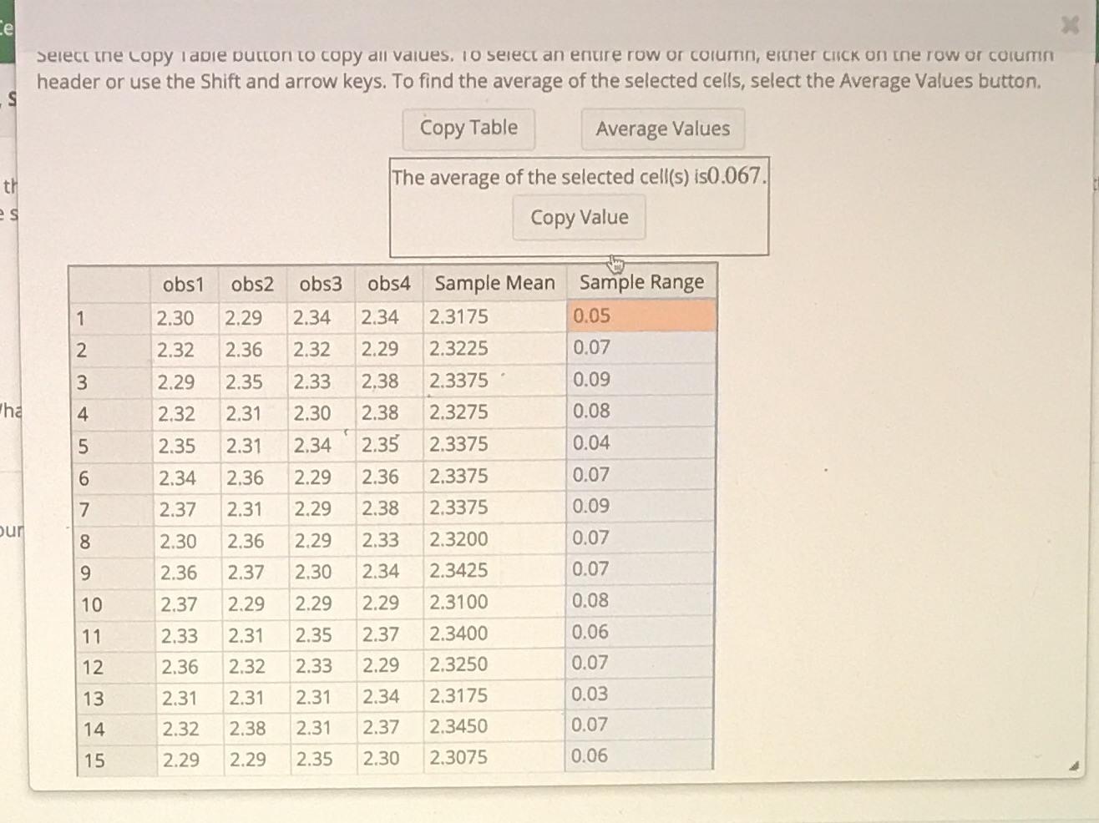The image size is (1099, 823).
Task: Click the Average Values button
Action: [662, 129]
